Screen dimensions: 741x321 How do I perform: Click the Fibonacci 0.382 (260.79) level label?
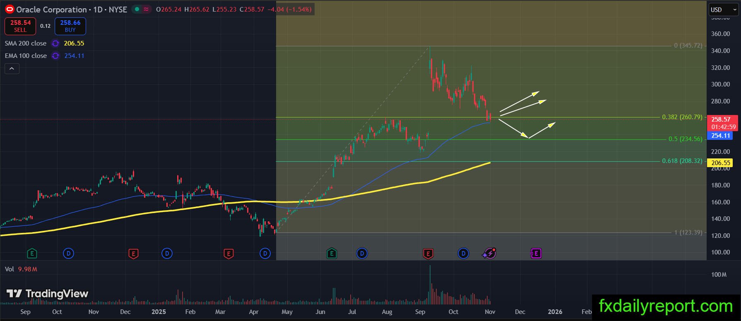(x=682, y=117)
